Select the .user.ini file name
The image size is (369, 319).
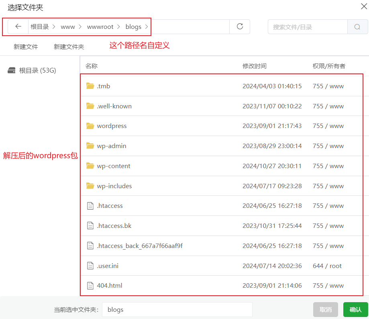point(108,266)
